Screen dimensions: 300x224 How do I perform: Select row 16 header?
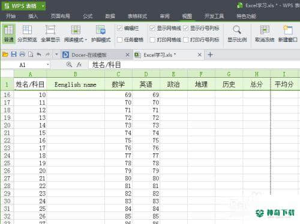7,95
